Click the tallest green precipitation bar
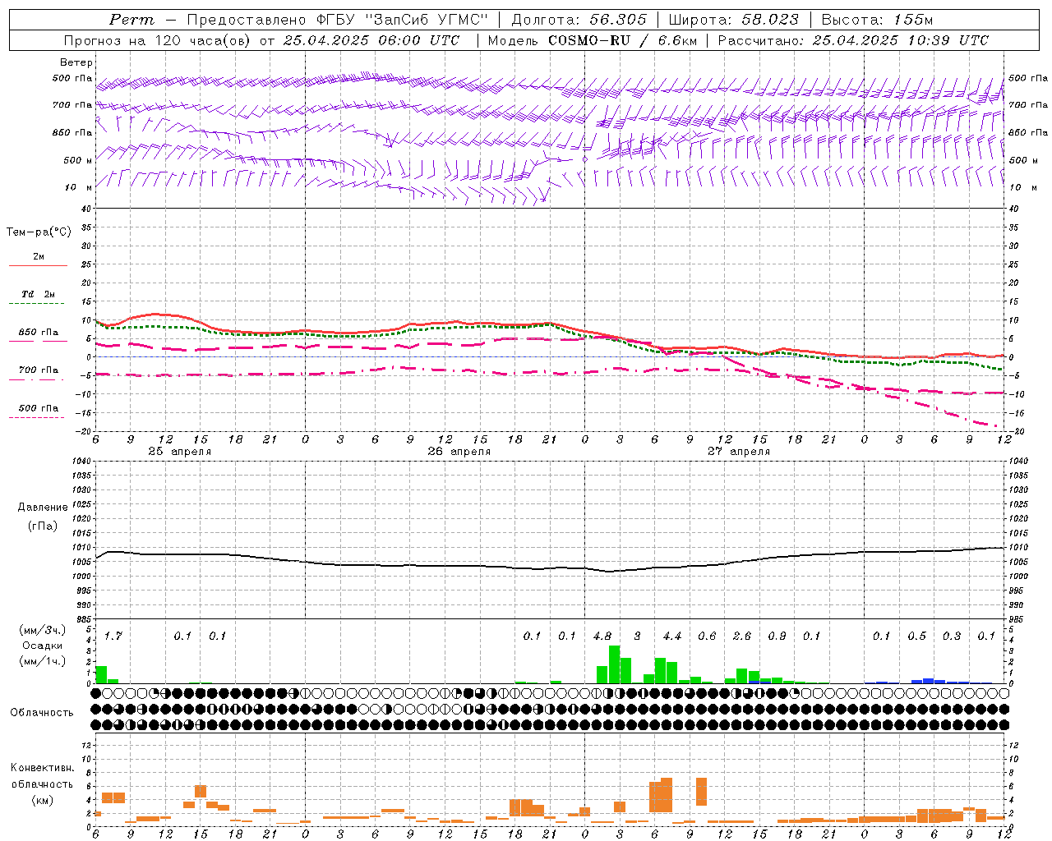 (x=614, y=664)
